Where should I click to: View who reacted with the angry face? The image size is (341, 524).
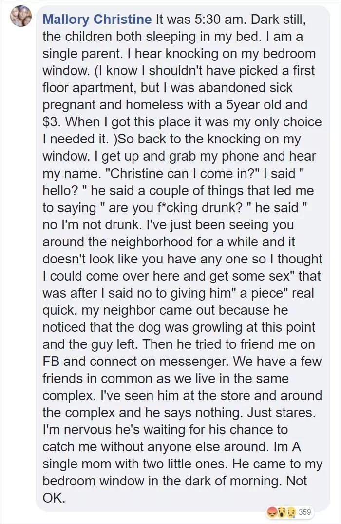[272, 512]
